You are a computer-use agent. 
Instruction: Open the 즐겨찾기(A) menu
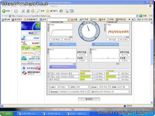click(x=33, y=6)
